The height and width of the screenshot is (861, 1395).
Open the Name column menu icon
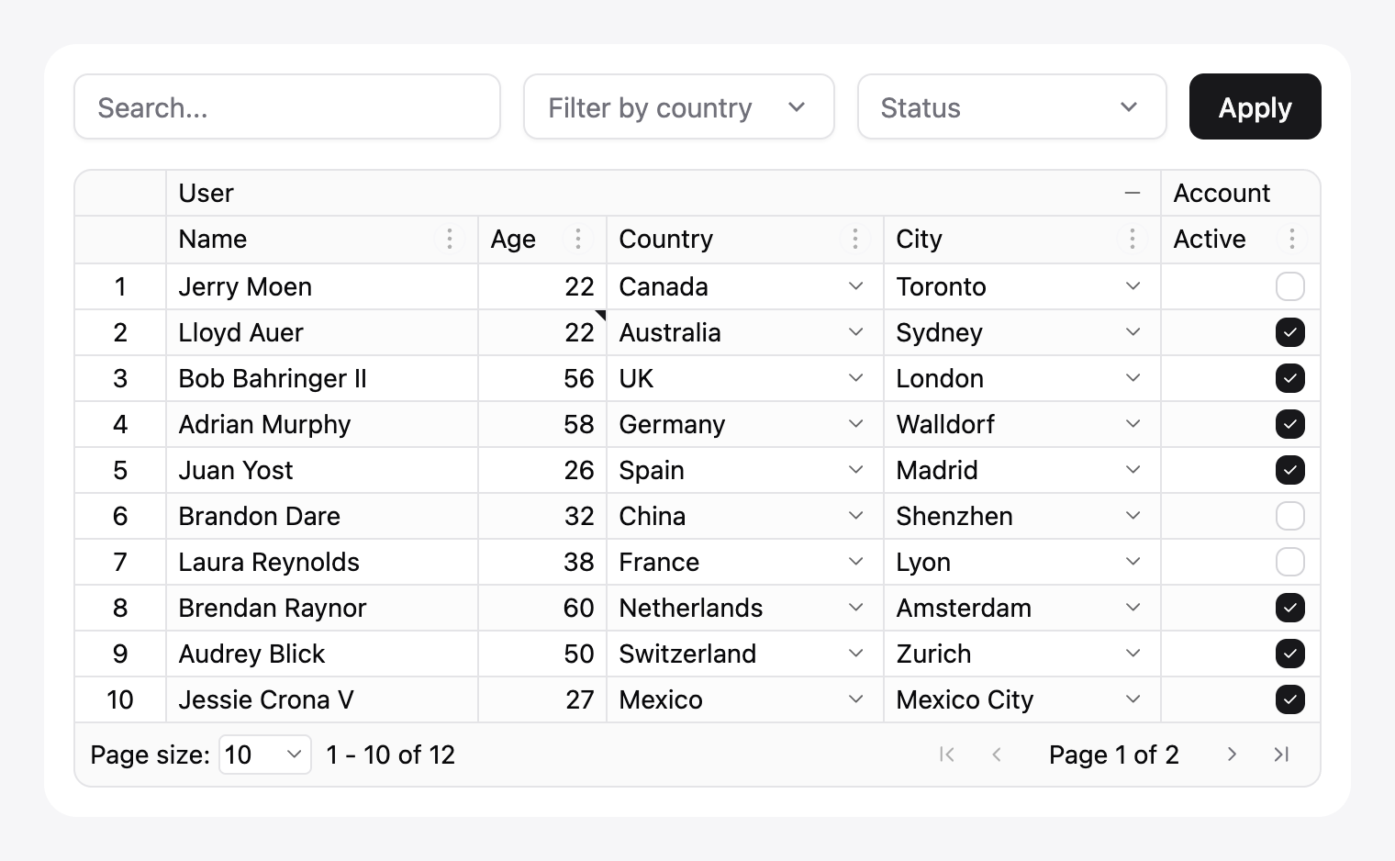(x=449, y=240)
